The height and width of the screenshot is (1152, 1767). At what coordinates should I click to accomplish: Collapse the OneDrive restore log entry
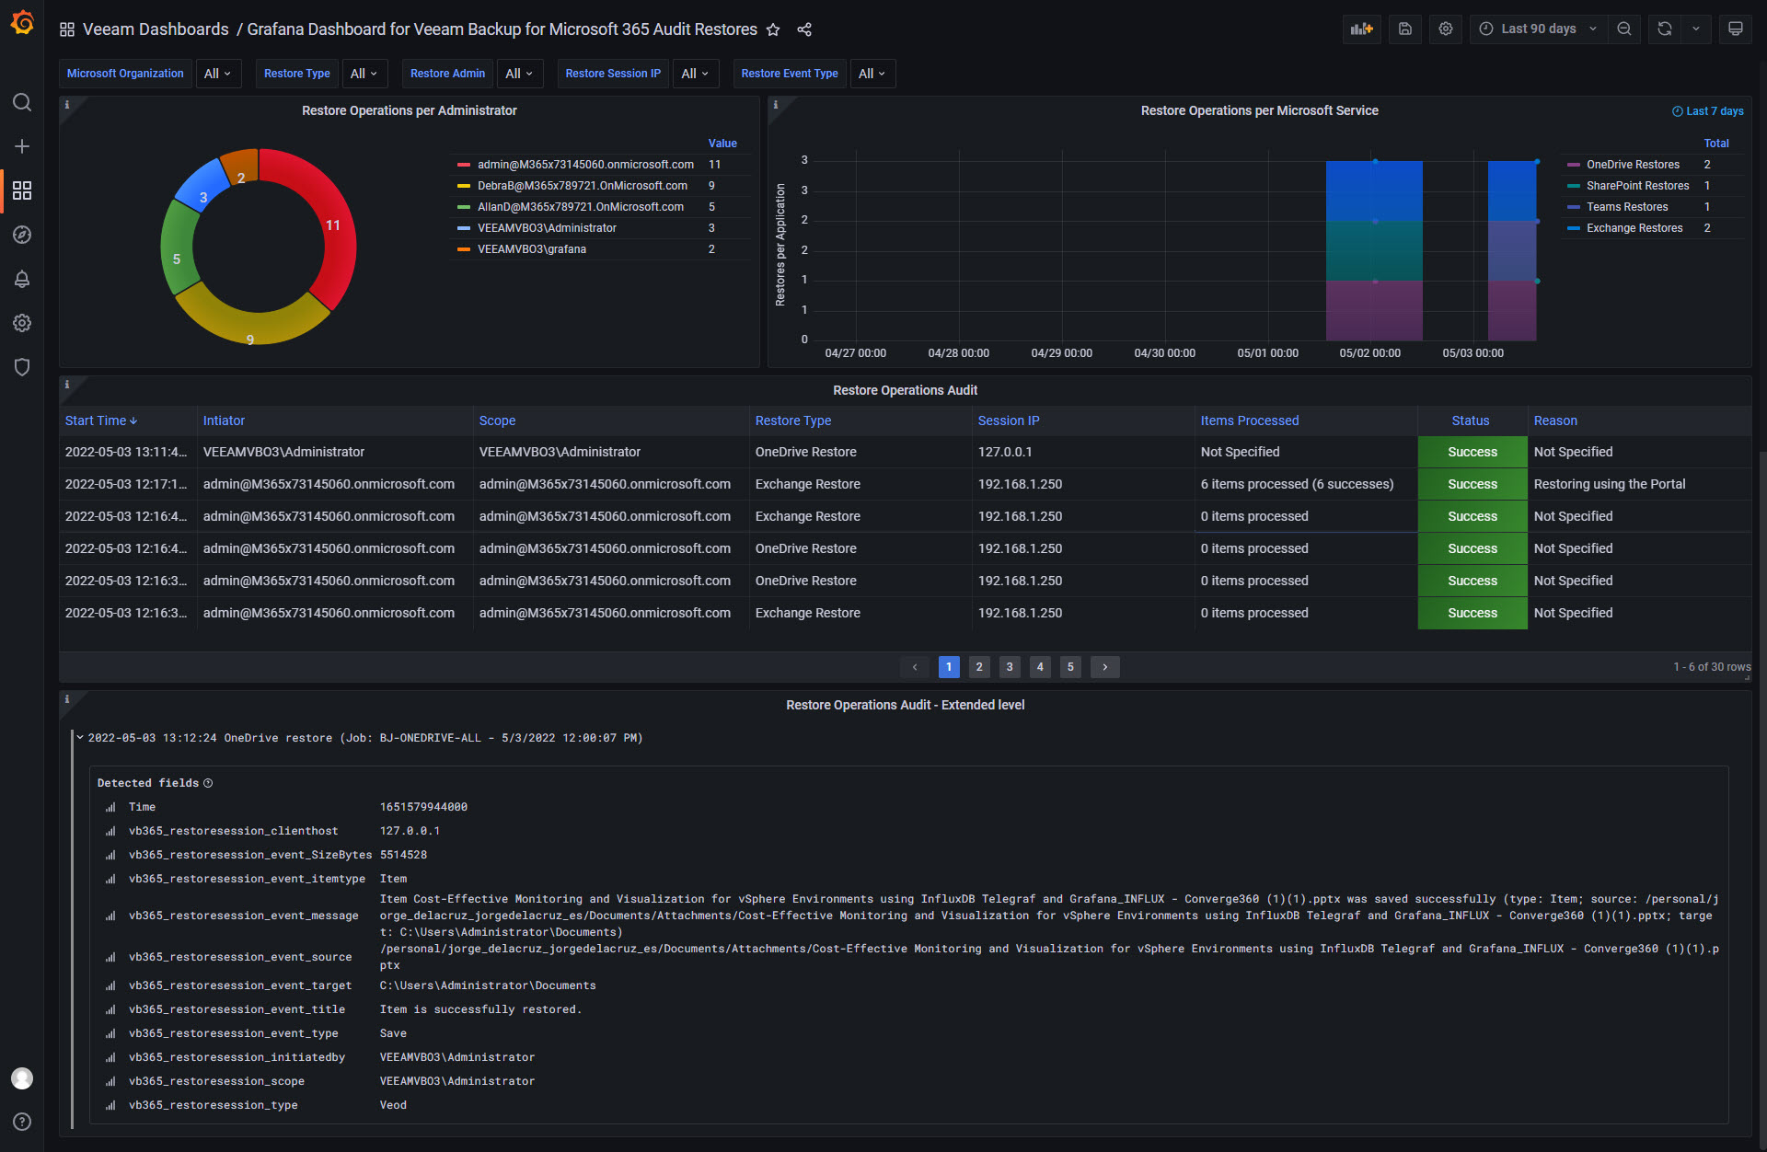[80, 738]
